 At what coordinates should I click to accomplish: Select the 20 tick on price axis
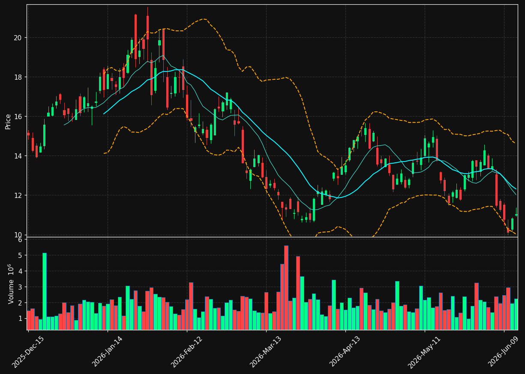click(17, 38)
